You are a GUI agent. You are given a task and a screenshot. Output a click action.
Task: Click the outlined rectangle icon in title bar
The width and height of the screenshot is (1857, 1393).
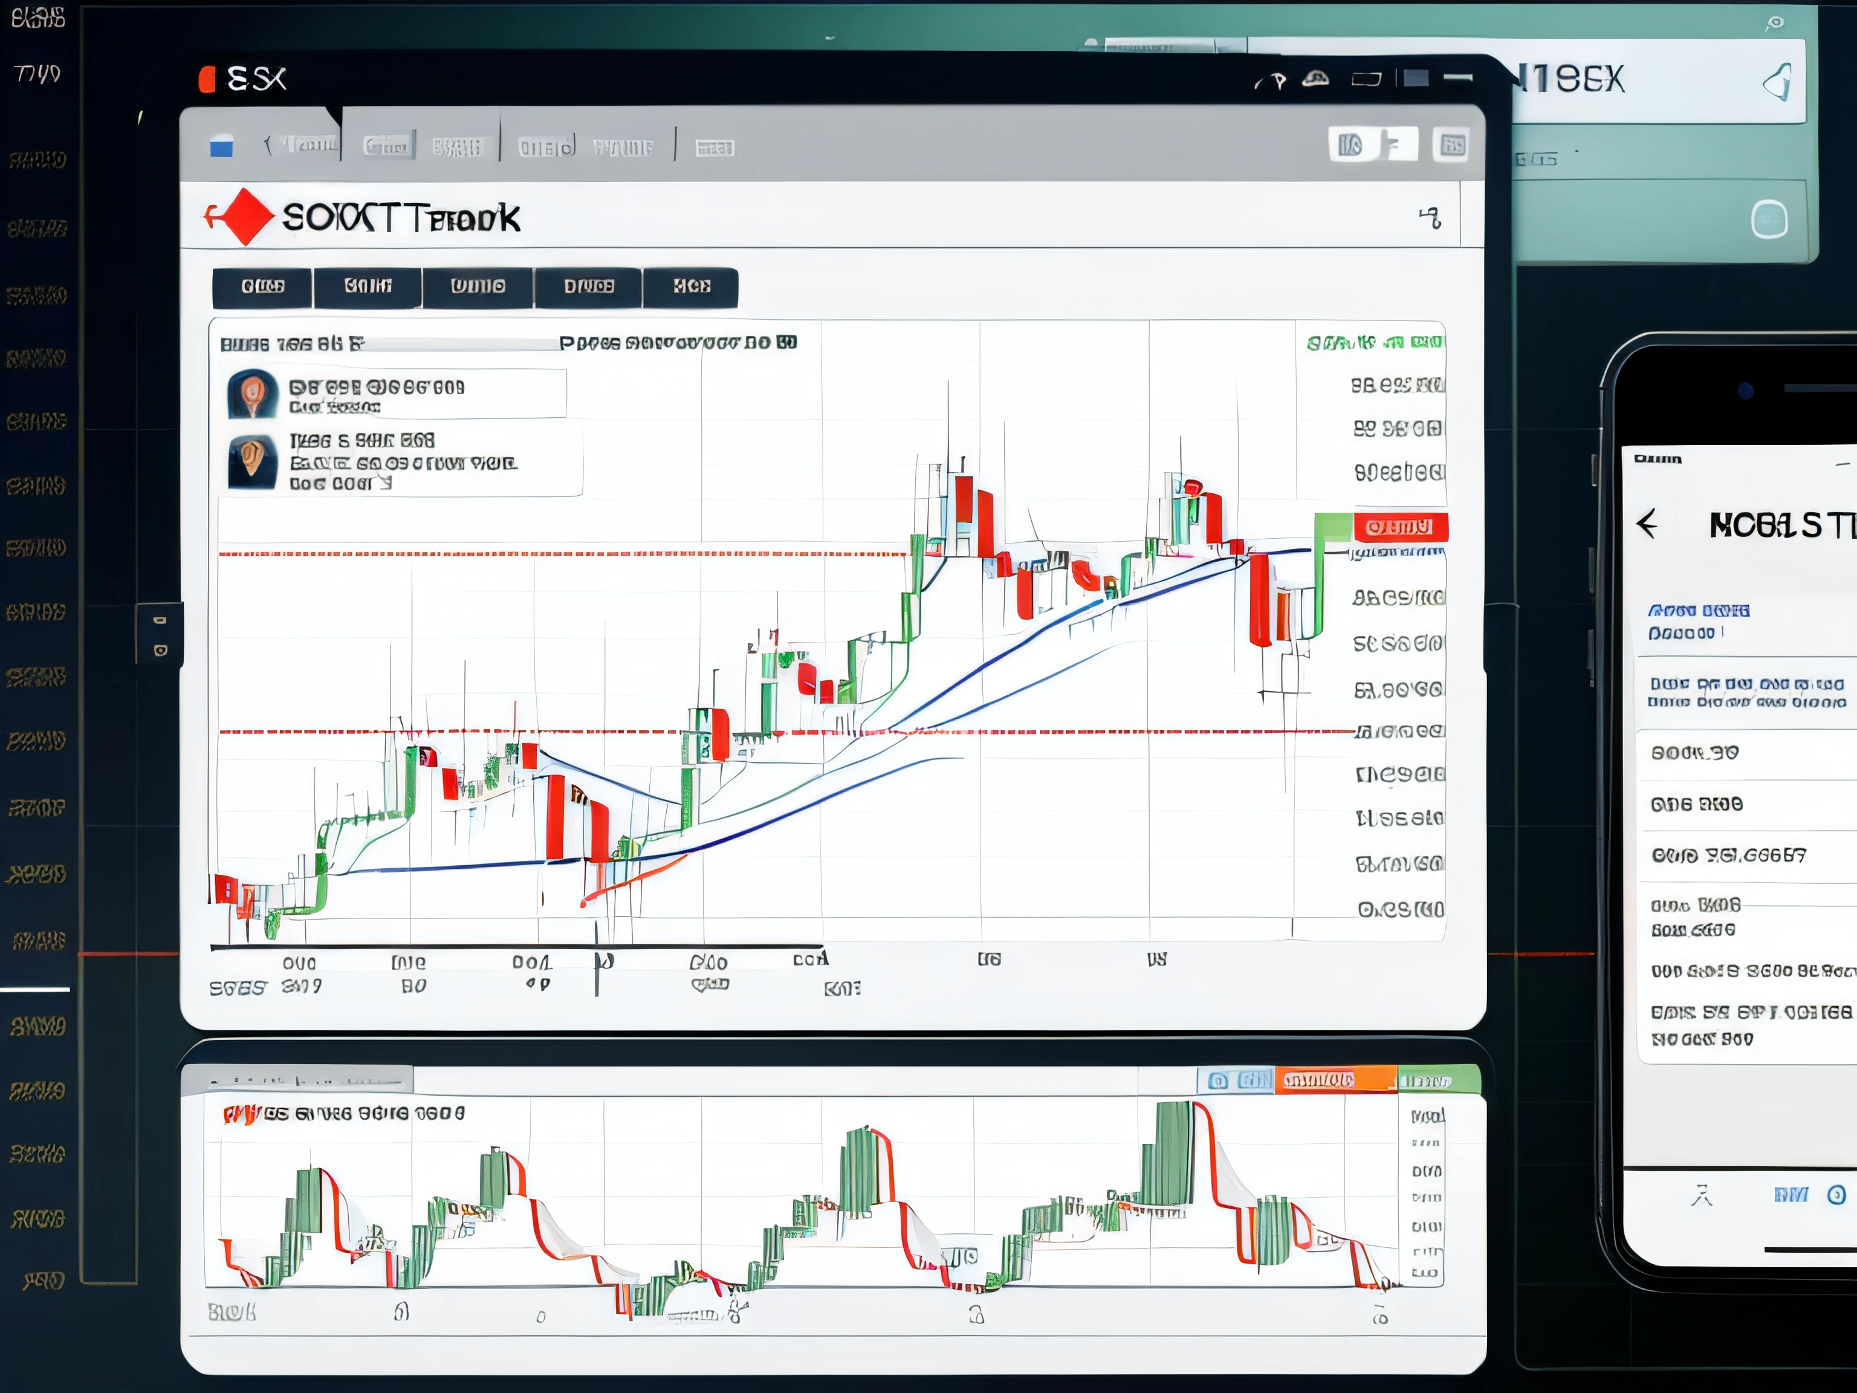pyautogui.click(x=1366, y=80)
